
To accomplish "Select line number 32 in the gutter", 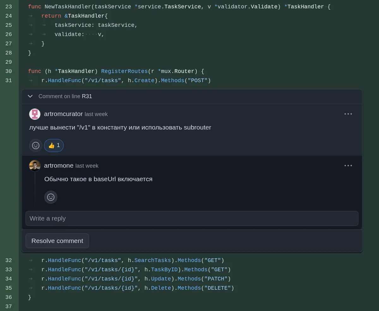I will [x=9, y=260].
